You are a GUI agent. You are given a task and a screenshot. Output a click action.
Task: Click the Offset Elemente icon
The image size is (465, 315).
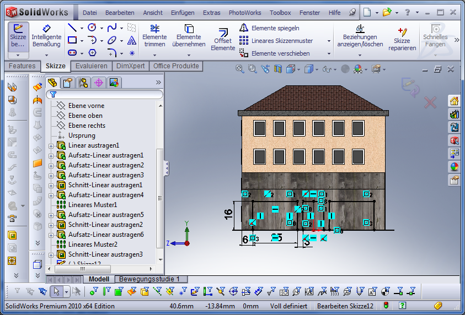[223, 39]
